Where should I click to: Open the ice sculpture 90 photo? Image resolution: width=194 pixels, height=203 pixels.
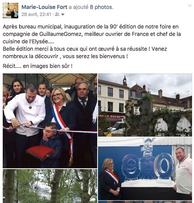click(x=145, y=169)
